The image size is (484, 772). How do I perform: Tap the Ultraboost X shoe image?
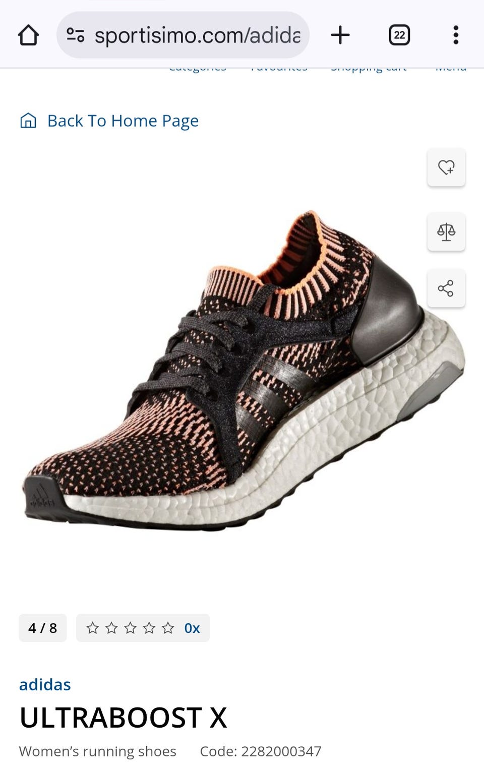tap(244, 371)
